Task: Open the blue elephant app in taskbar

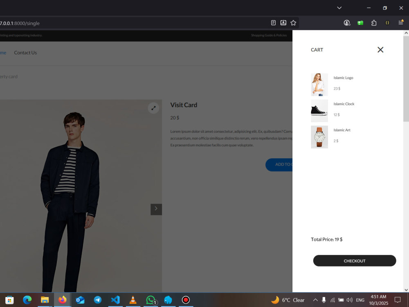Action: (168, 300)
